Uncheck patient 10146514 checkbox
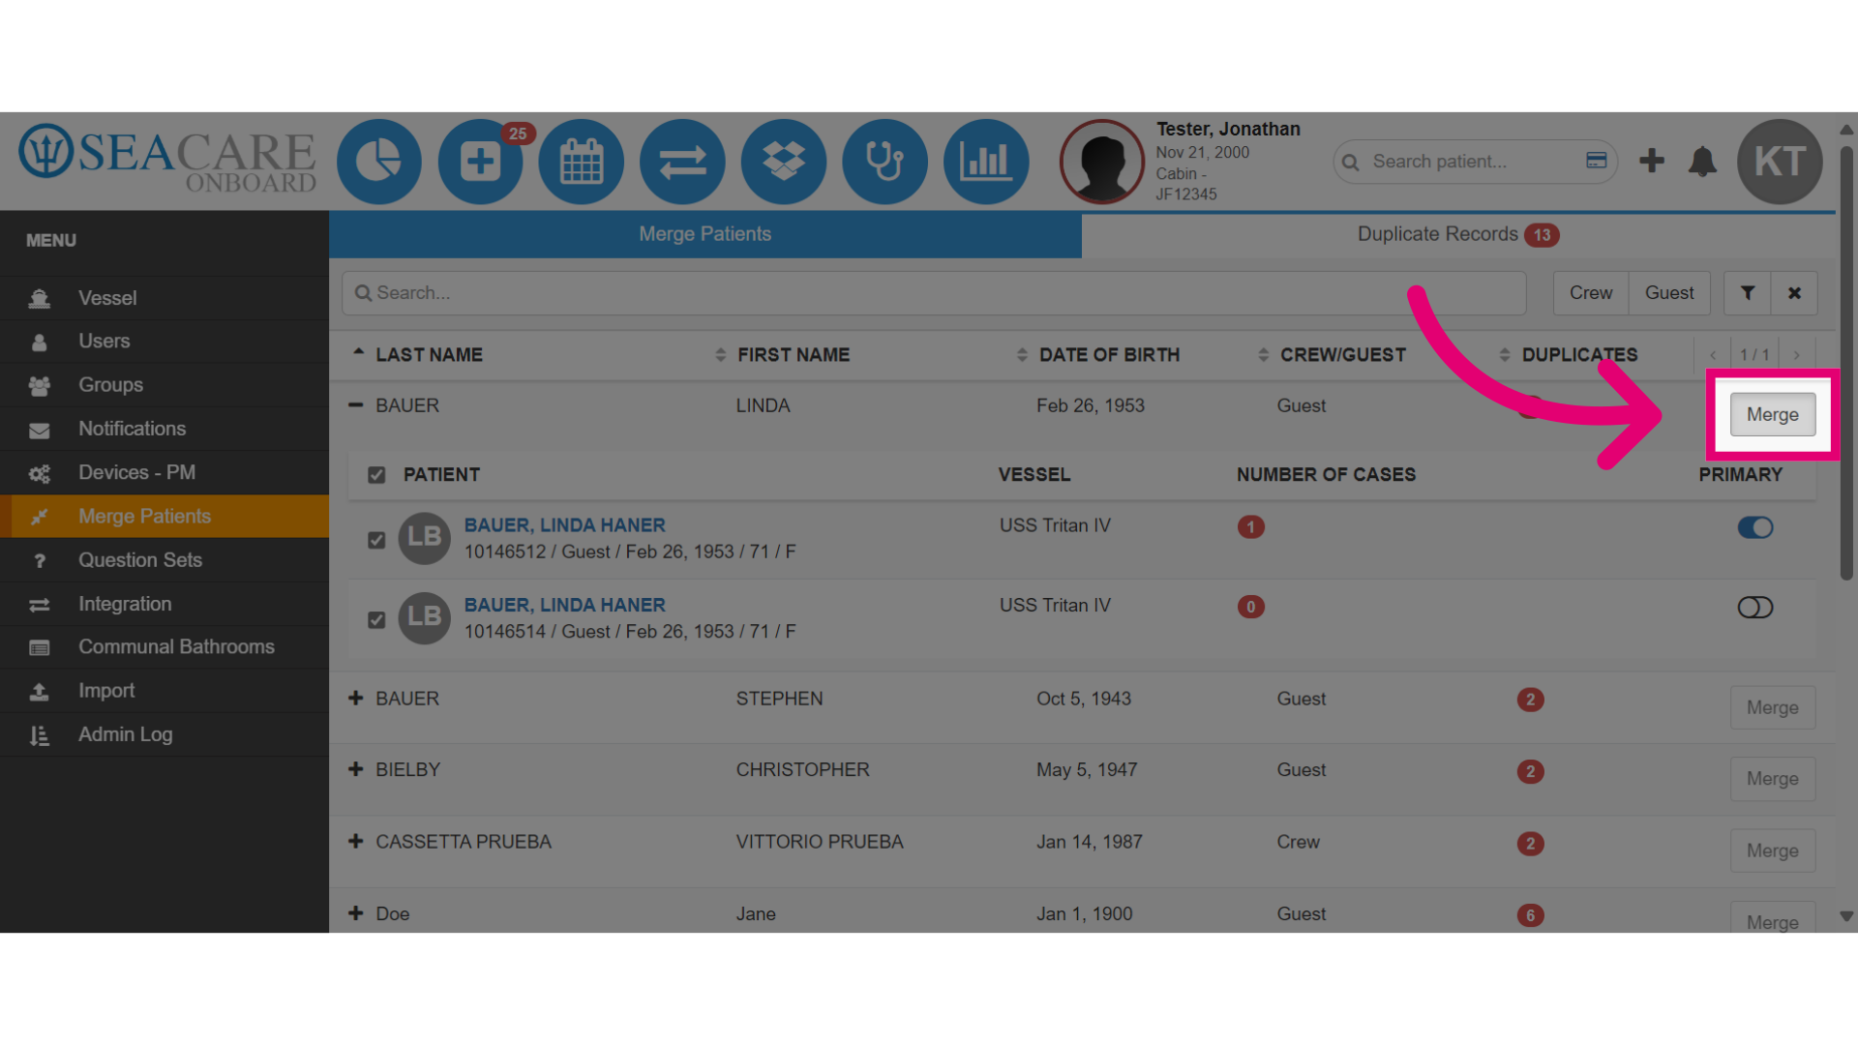Screen dimensions: 1858x1045 tap(376, 619)
